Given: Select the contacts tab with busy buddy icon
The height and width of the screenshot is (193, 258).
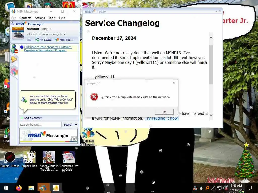Looking at the screenshot, I should click(x=14, y=49).
